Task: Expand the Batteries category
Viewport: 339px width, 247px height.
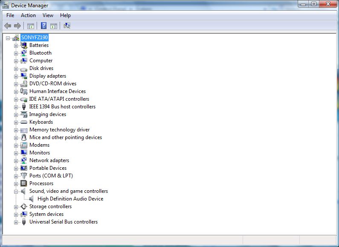Action: (x=16, y=46)
